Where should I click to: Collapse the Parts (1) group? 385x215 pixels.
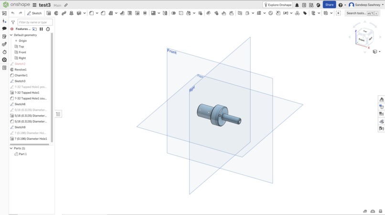tap(11, 148)
